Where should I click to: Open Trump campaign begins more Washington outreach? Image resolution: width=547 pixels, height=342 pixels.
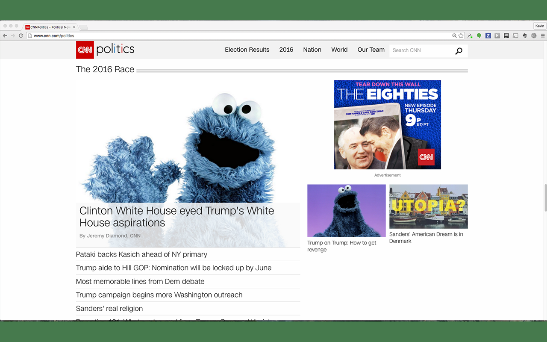(159, 295)
